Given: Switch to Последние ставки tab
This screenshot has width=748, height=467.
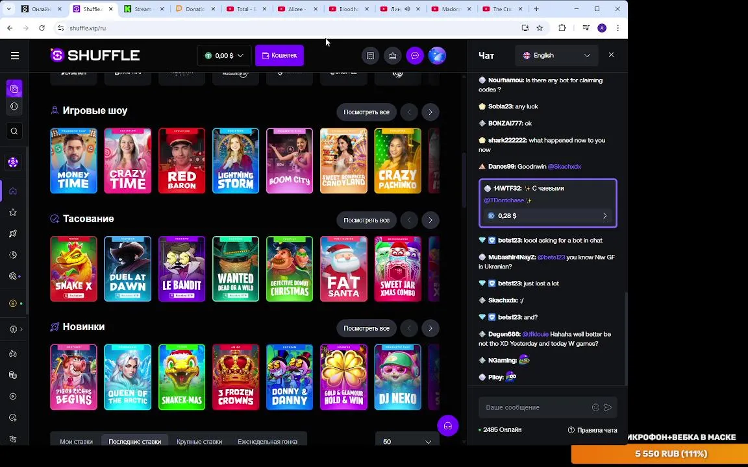Looking at the screenshot, I should (134, 442).
